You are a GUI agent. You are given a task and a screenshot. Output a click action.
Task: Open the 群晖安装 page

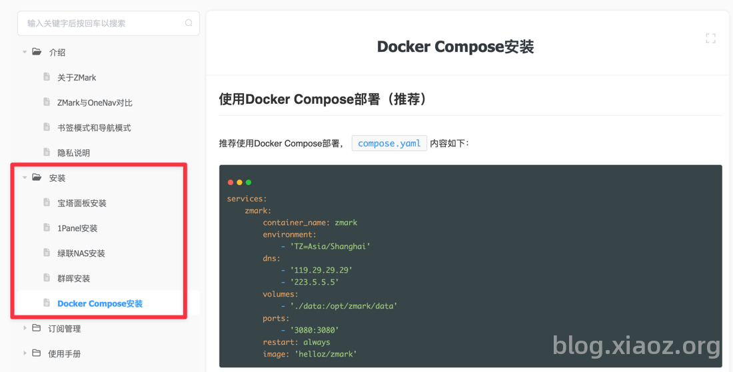74,279
